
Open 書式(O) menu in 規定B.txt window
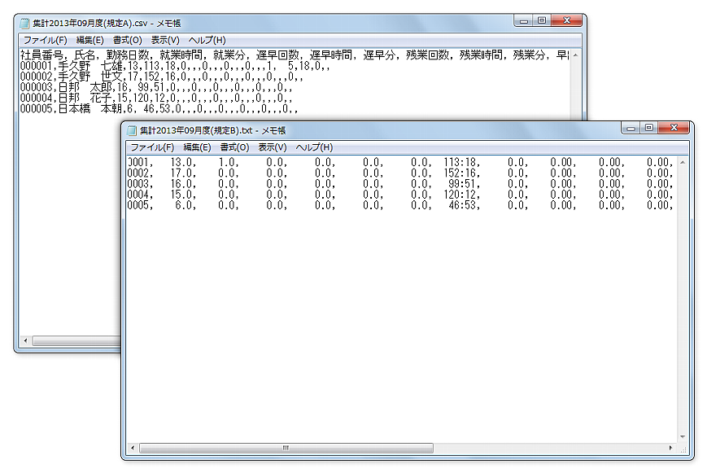(234, 147)
